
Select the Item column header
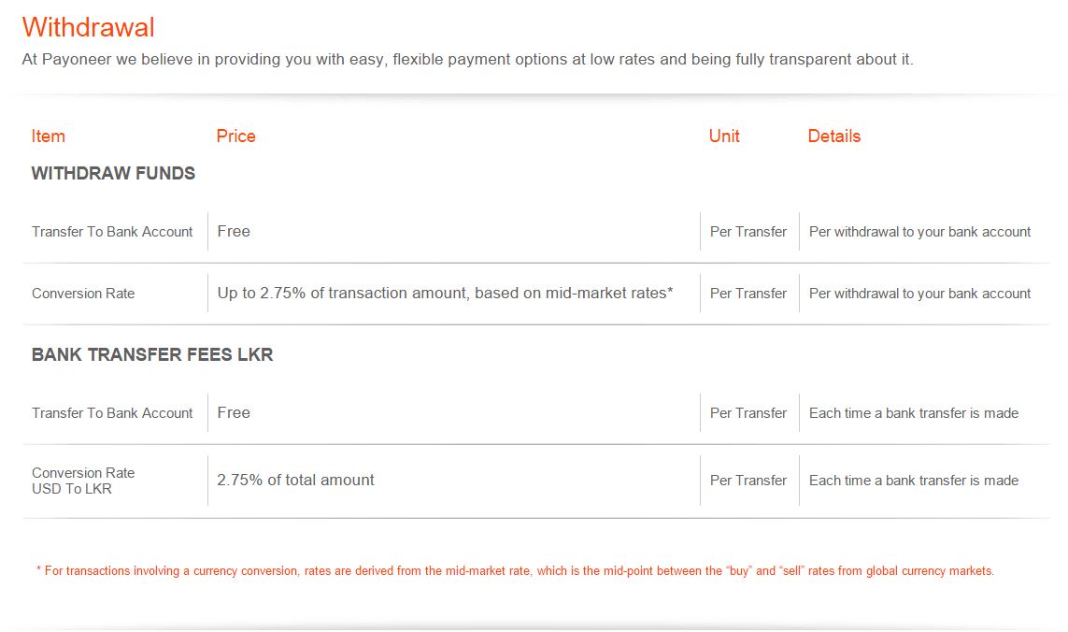[x=49, y=136]
